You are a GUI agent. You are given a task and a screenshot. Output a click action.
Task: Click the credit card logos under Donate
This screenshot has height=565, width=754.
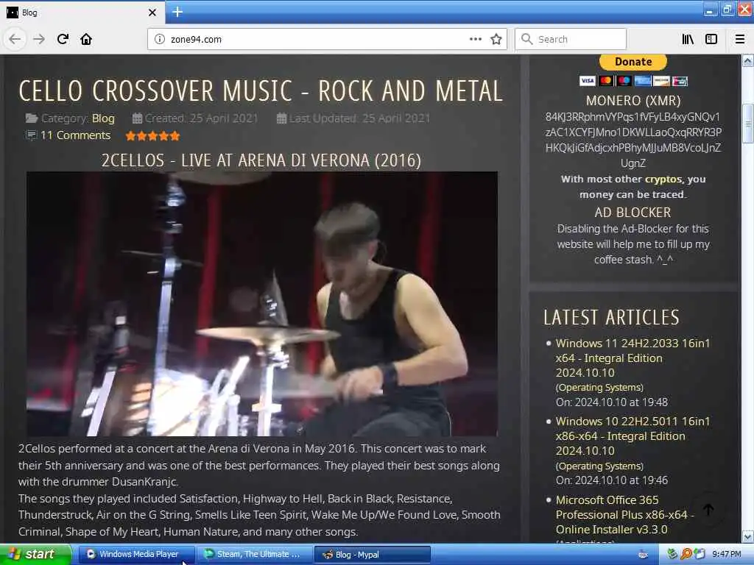[x=633, y=81]
